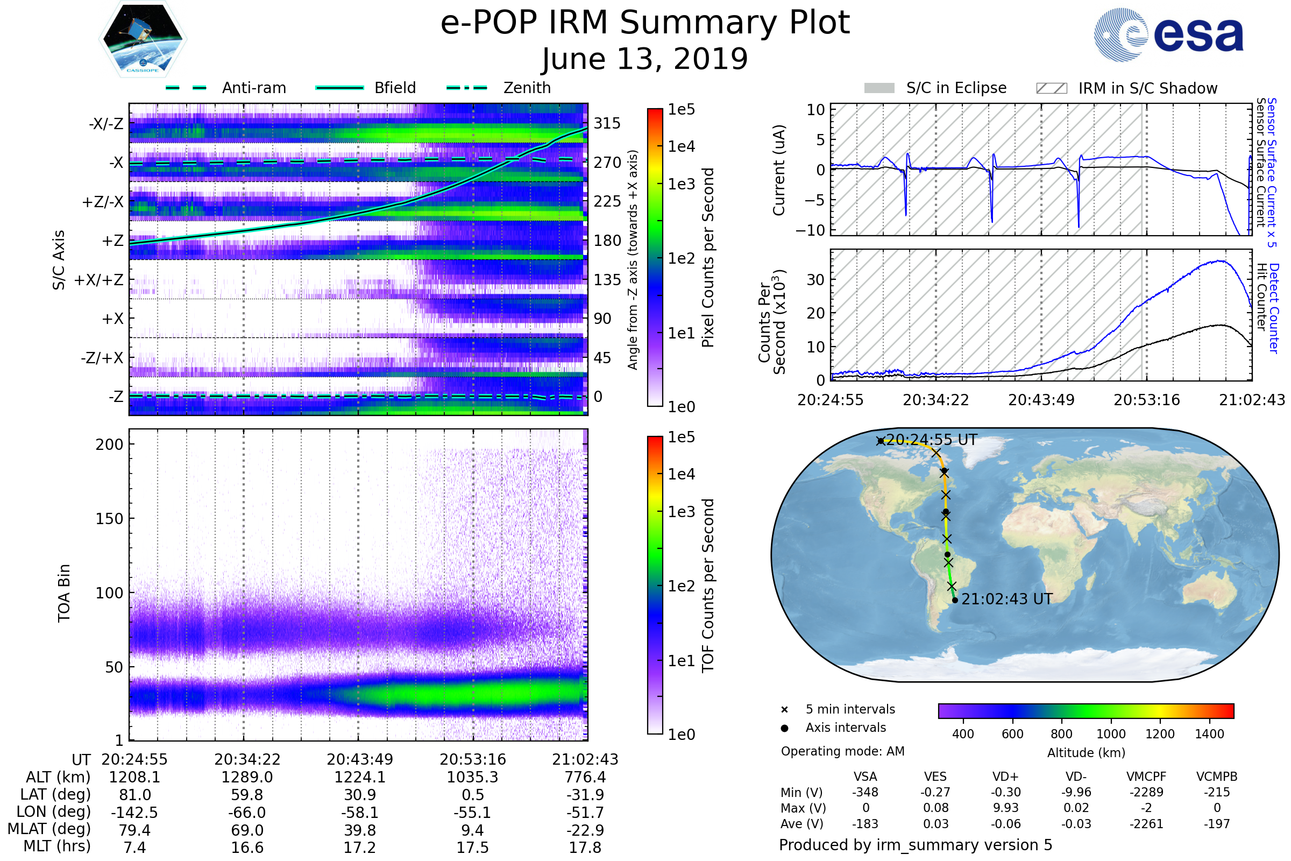This screenshot has width=1291, height=861.
Task: Click the Produced by irm_summary version 5 text
Action: (x=915, y=845)
